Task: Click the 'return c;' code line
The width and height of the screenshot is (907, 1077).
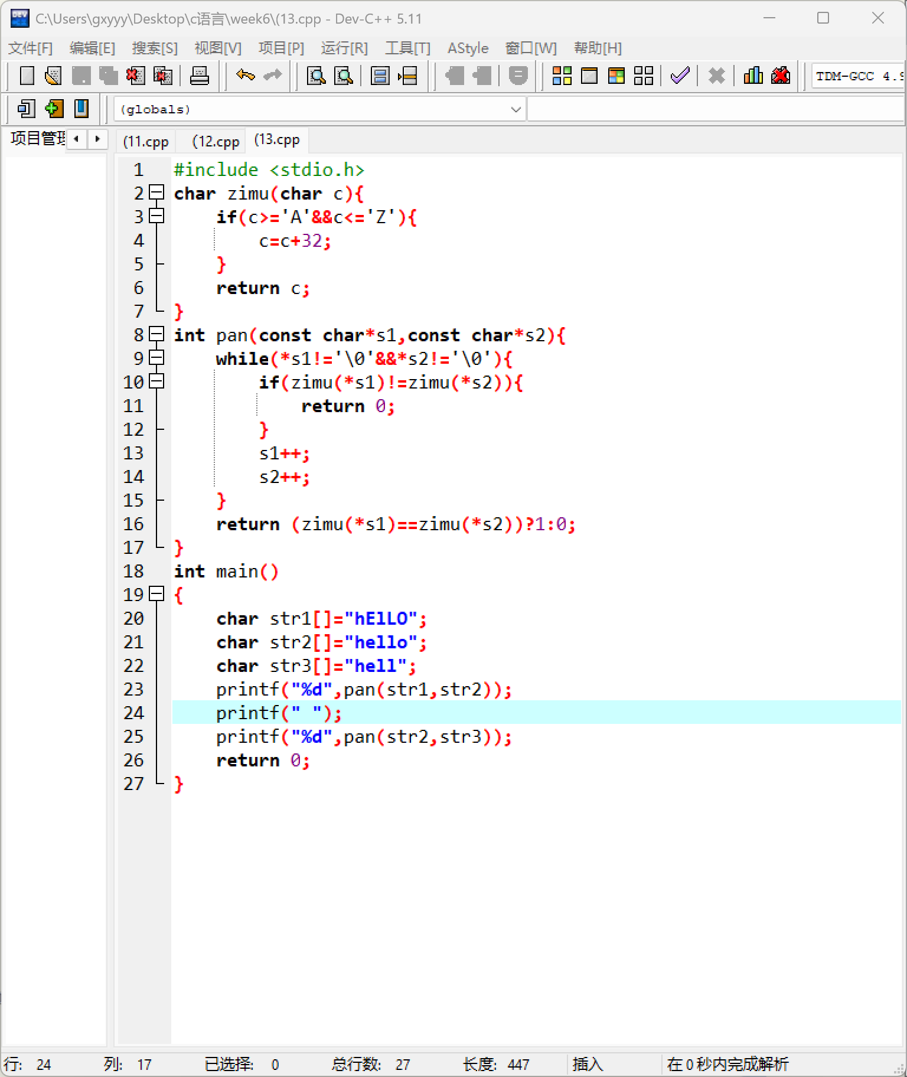Action: point(263,288)
